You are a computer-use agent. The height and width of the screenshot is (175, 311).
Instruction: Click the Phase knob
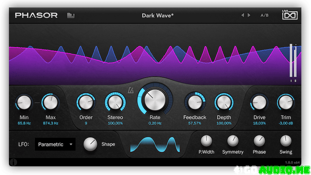[x=259, y=141]
